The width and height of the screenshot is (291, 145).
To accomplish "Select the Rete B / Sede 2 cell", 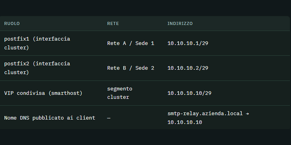I will (131, 68).
